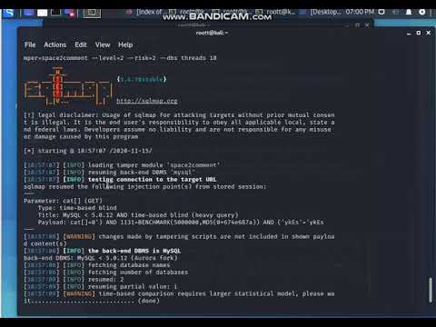Click 'the back-end DBMS is MySQL' line
The width and height of the screenshot is (436, 327).
click(x=103, y=251)
